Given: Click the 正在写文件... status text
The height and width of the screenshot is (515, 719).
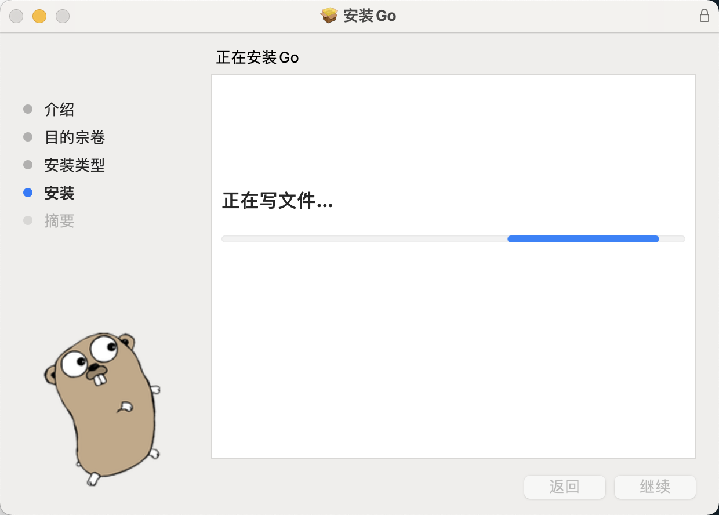Looking at the screenshot, I should click(278, 202).
